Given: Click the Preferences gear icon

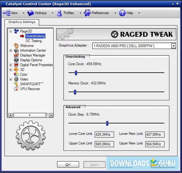Looking at the screenshot, I should [87, 13].
